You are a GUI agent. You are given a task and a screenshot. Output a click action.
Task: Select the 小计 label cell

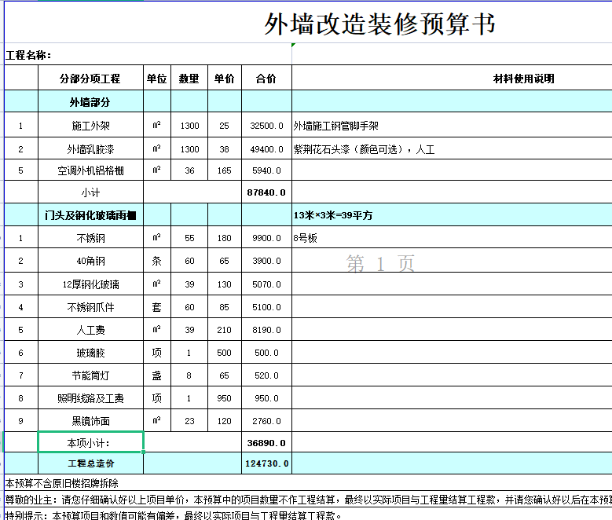(x=90, y=192)
